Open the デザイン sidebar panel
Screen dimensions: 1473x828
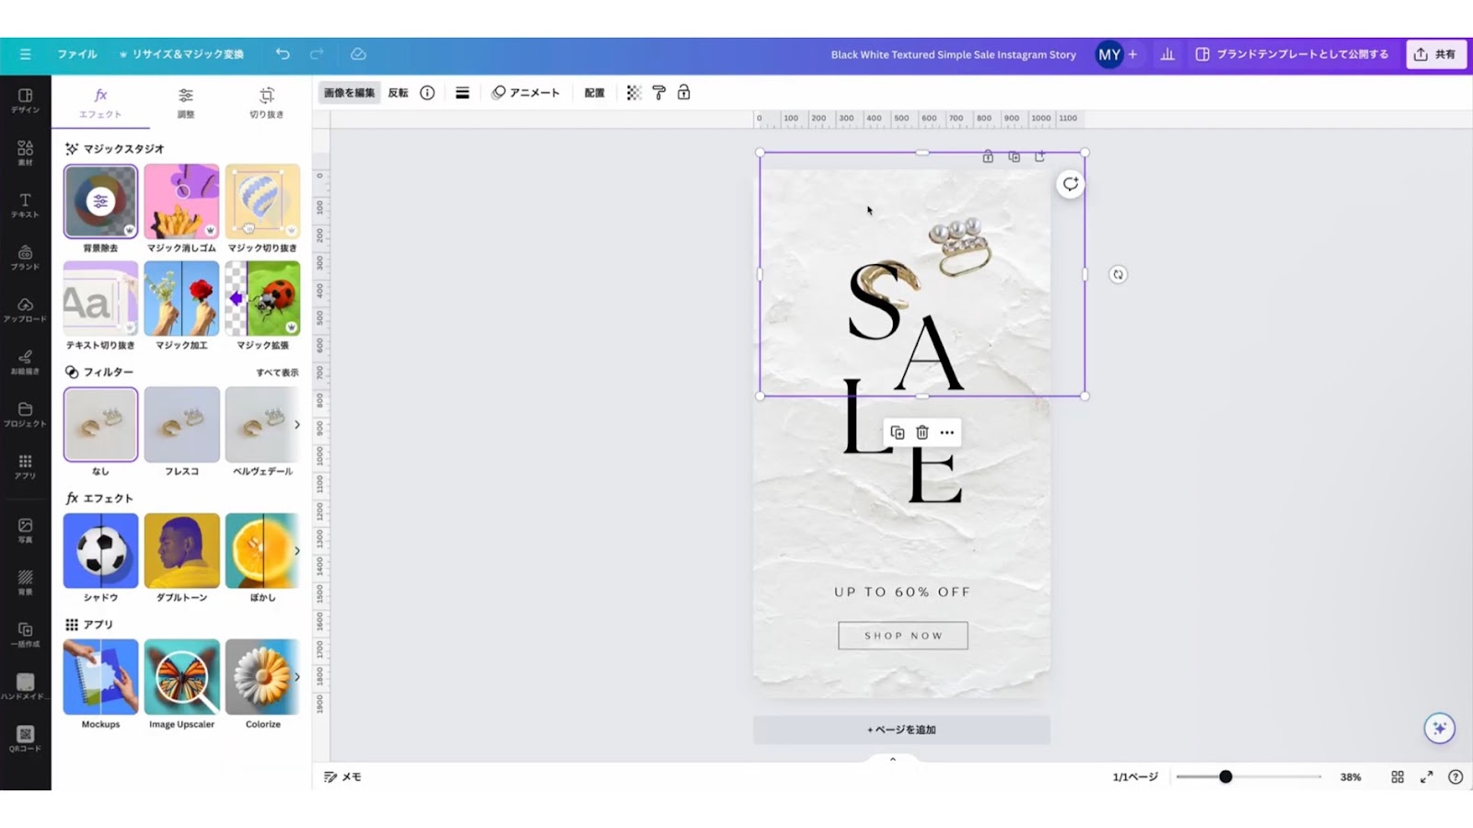pyautogui.click(x=25, y=101)
